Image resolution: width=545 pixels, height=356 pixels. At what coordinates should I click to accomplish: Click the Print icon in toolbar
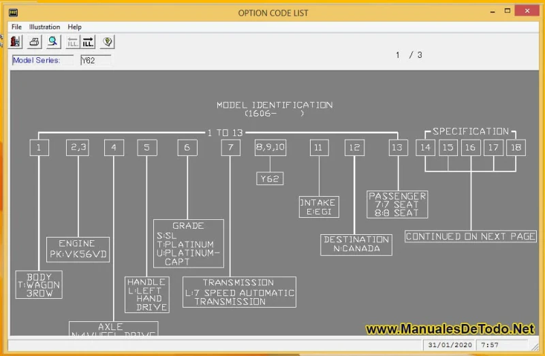pyautogui.click(x=34, y=42)
